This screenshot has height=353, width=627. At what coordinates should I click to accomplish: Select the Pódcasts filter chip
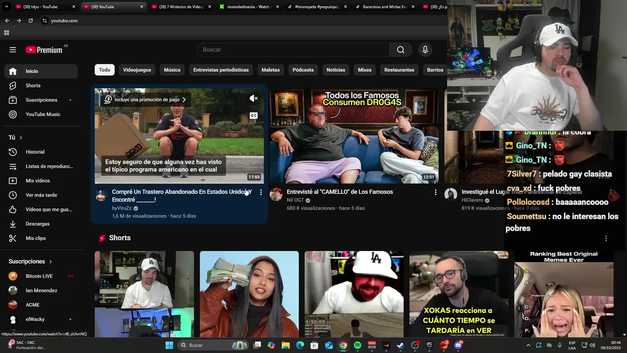[x=303, y=70]
